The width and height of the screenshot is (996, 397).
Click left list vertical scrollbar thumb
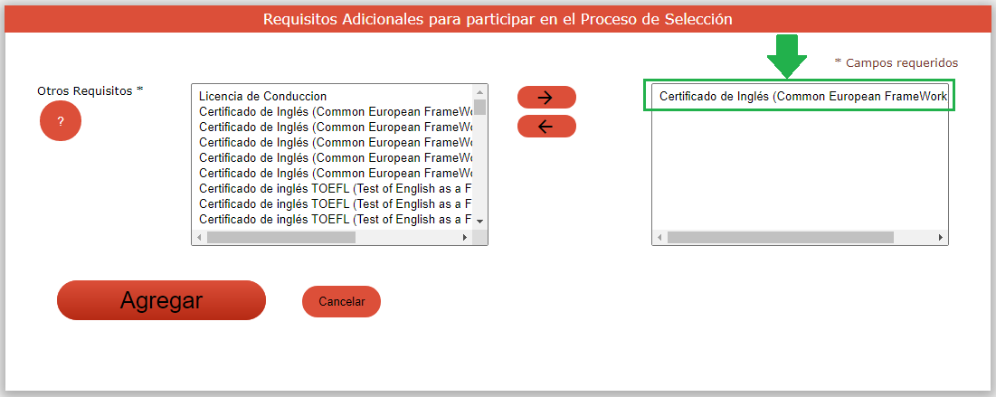(x=480, y=107)
